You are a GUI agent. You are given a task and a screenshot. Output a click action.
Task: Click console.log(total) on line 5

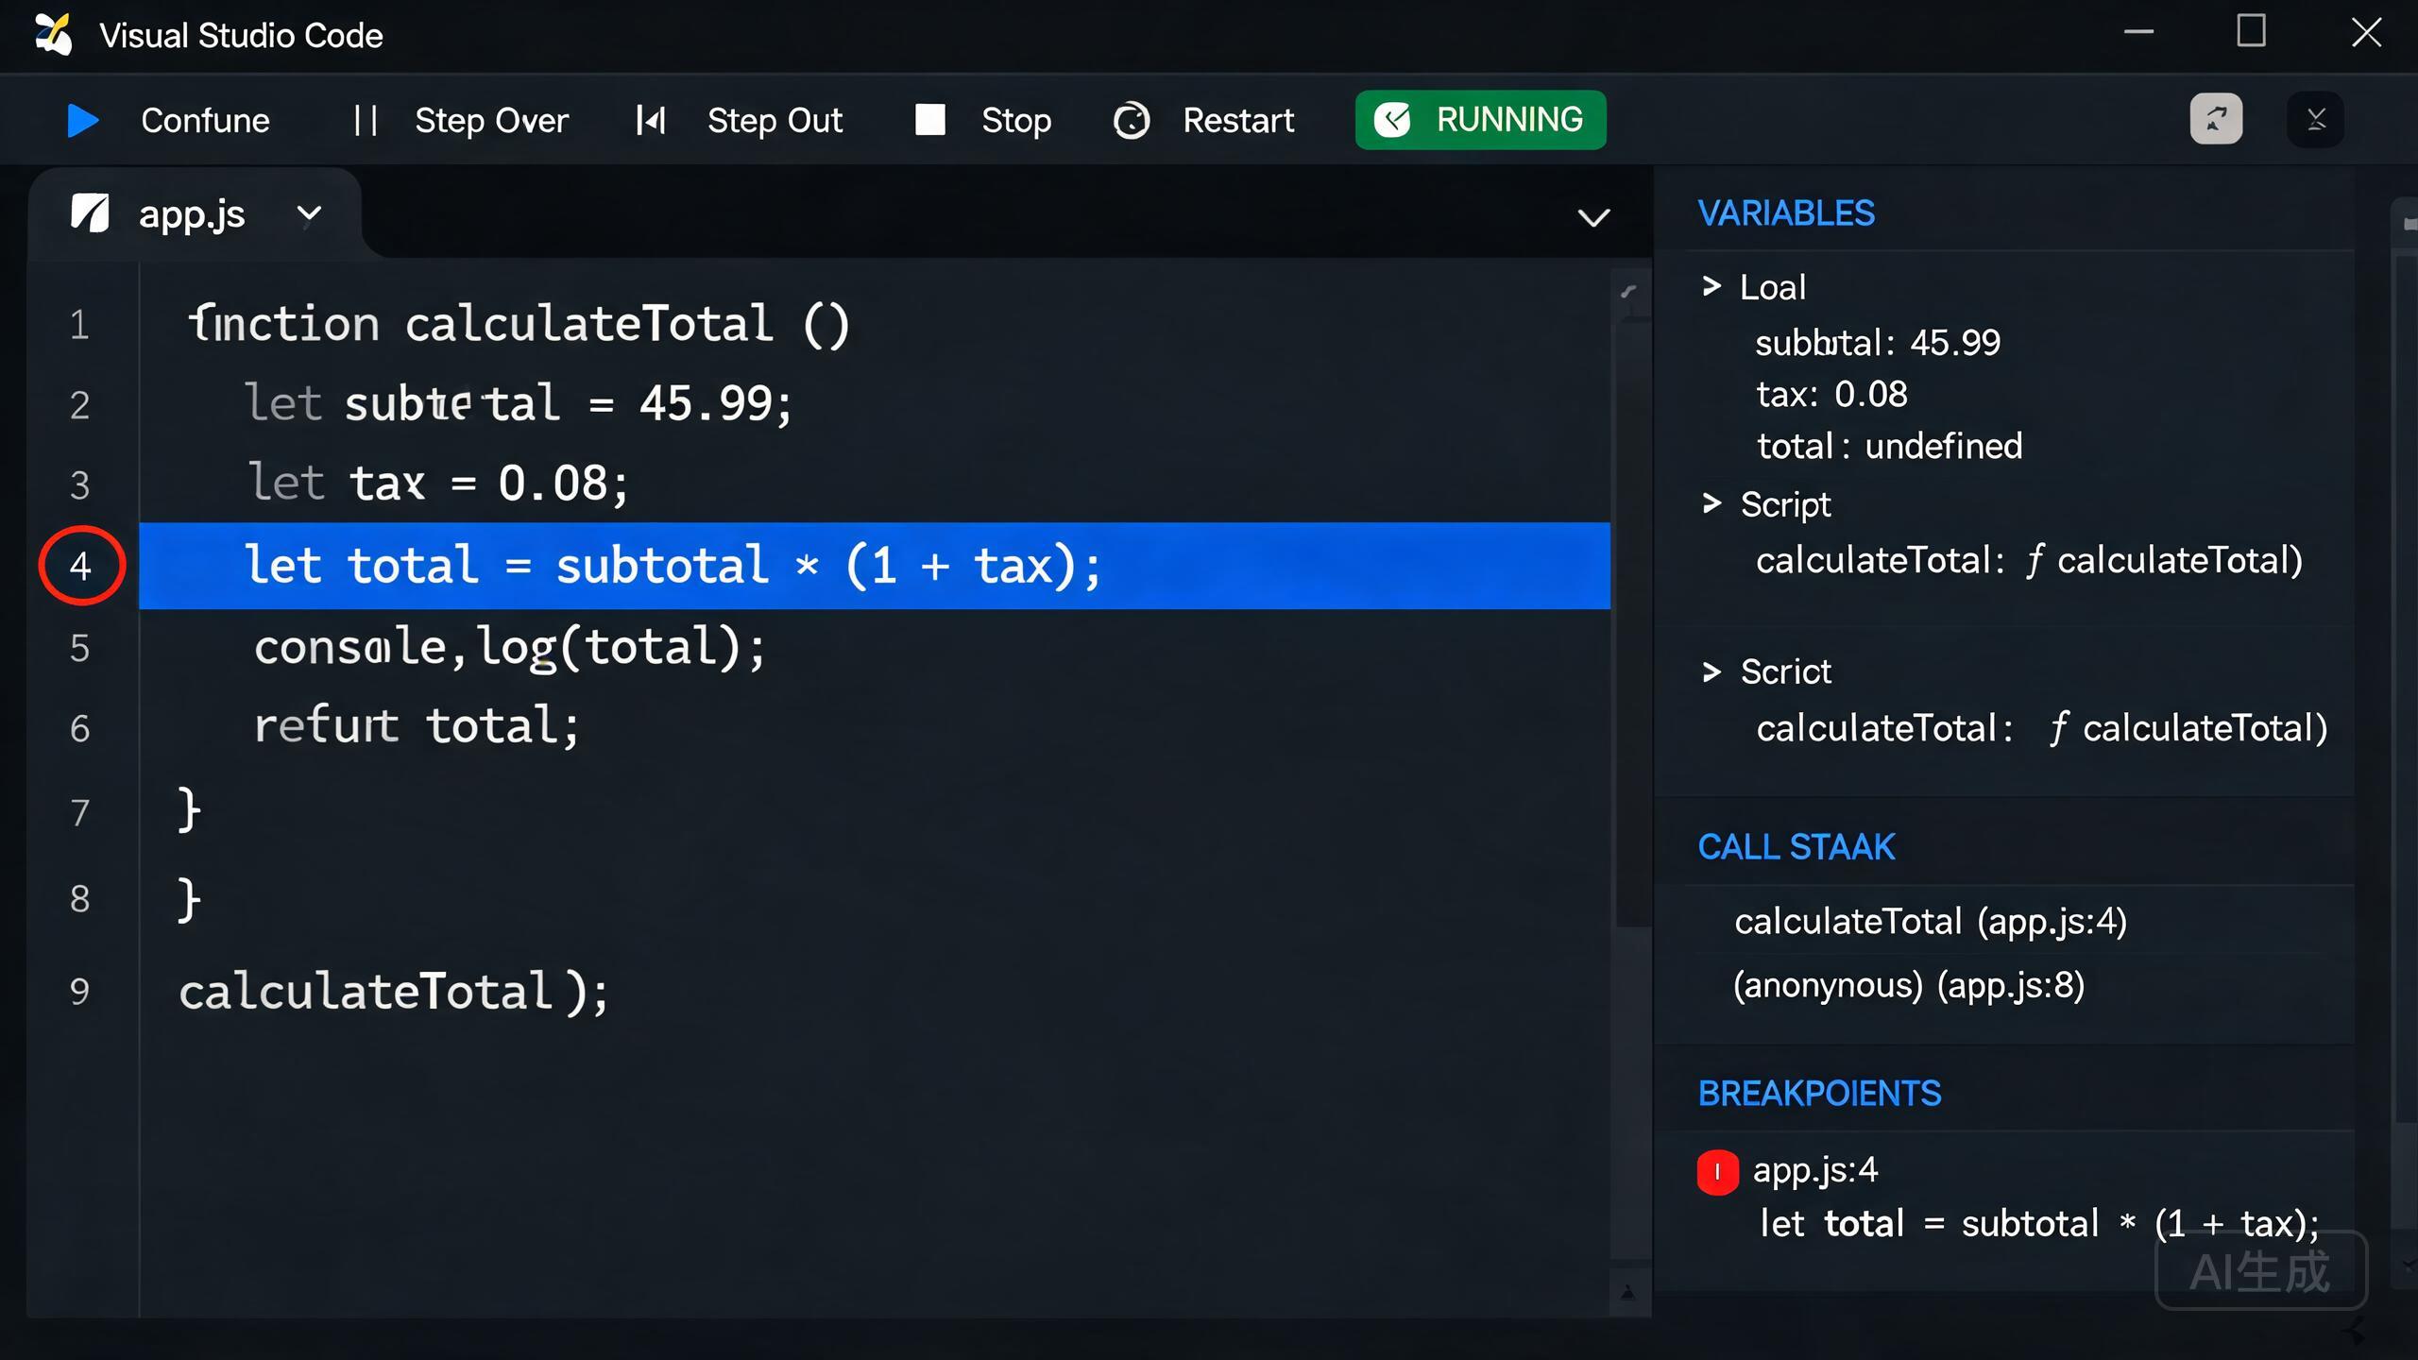point(510,648)
